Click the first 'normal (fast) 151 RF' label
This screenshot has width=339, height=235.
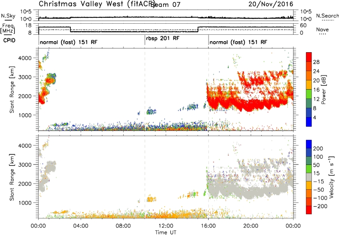click(x=69, y=42)
